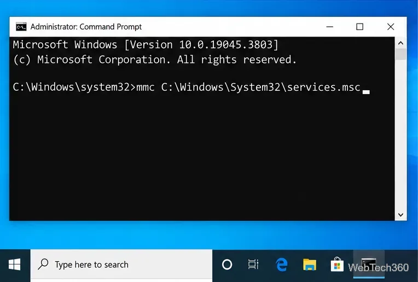Open Cortana from the taskbar circle
The height and width of the screenshot is (282, 418).
227,265
